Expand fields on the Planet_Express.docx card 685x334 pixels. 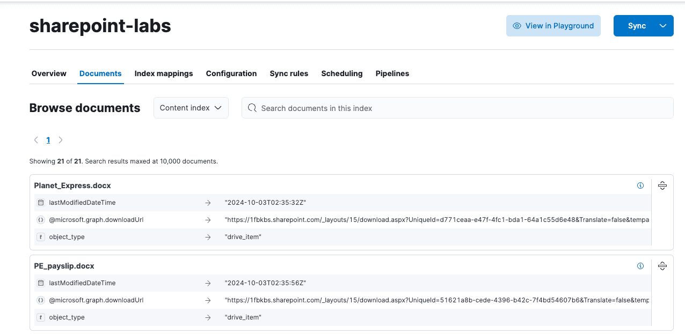click(662, 185)
